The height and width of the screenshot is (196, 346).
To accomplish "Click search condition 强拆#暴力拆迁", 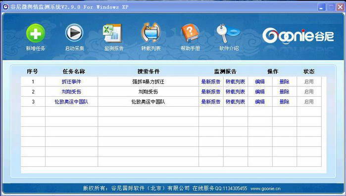I will pyautogui.click(x=148, y=81).
